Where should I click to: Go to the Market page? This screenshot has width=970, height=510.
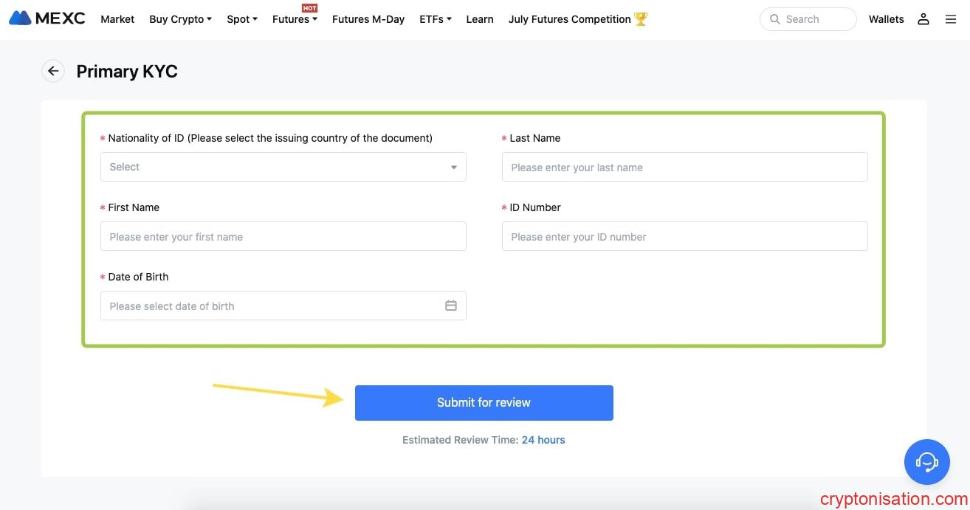coord(117,19)
